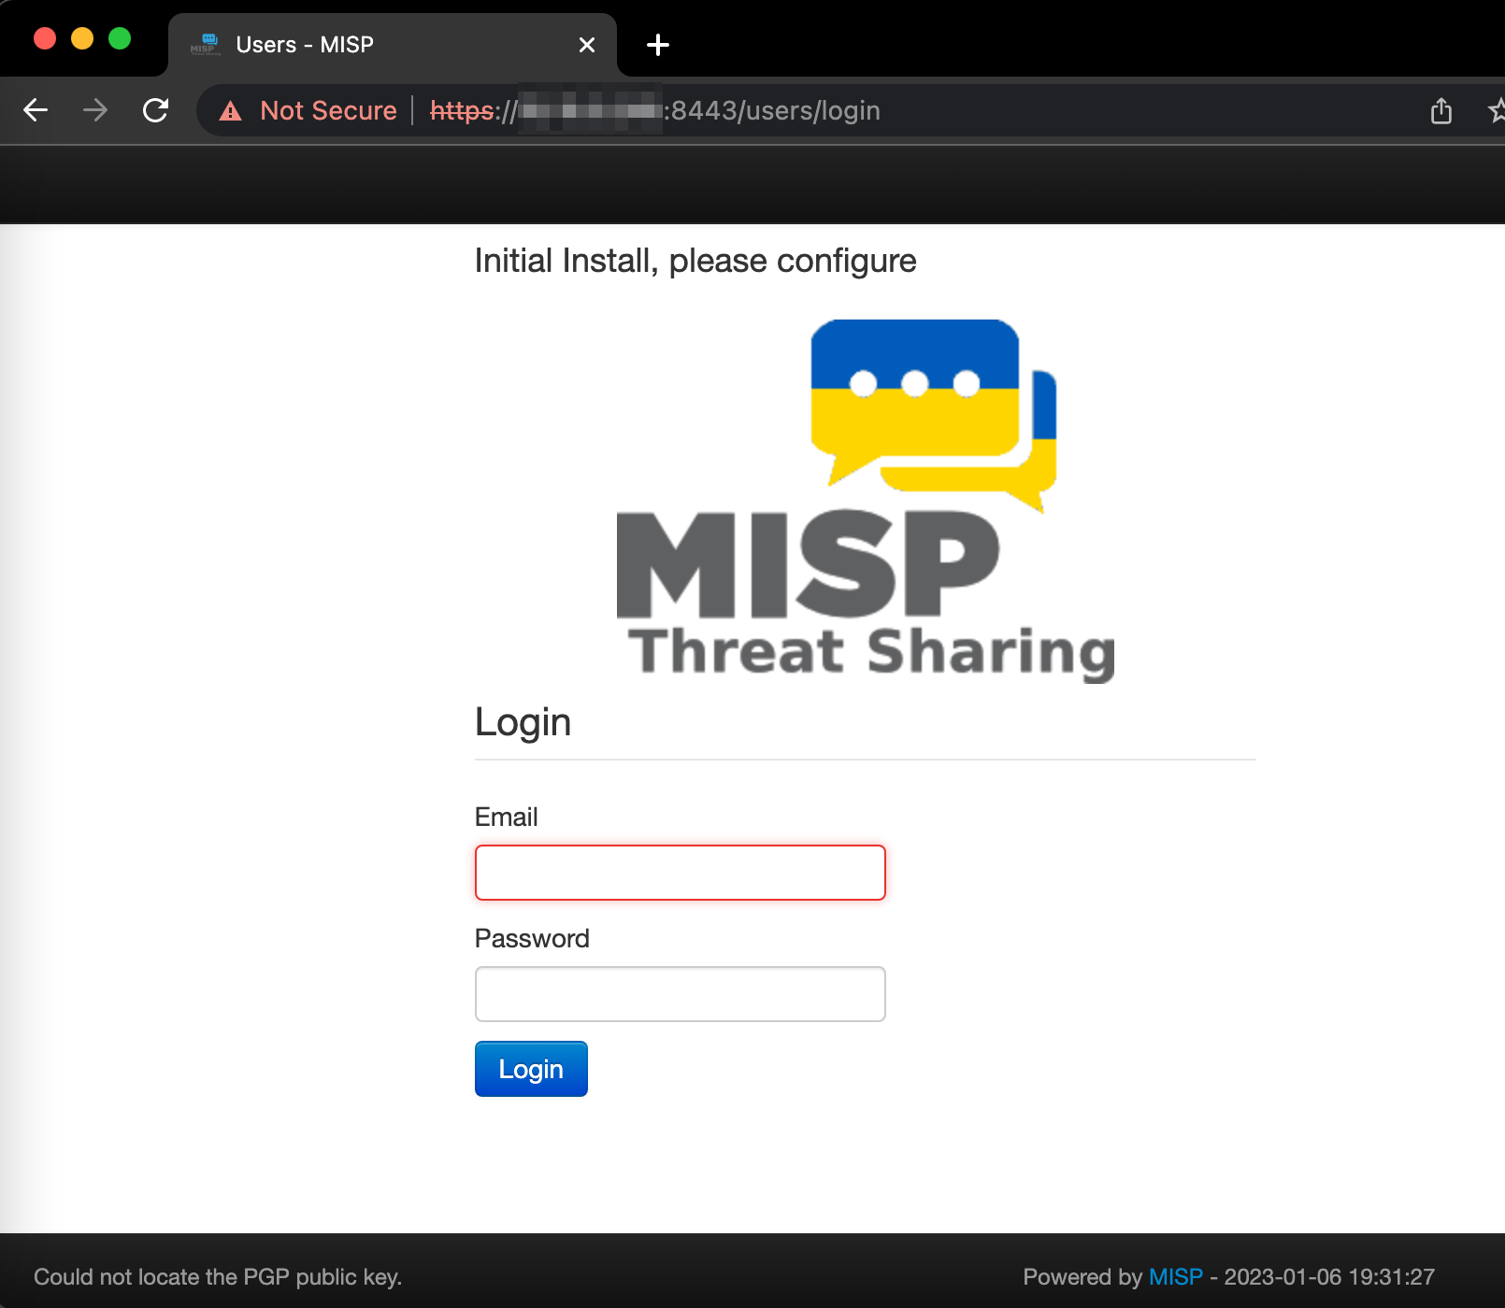Open the MISP link in the footer
This screenshot has width=1505, height=1308.
tap(1175, 1276)
